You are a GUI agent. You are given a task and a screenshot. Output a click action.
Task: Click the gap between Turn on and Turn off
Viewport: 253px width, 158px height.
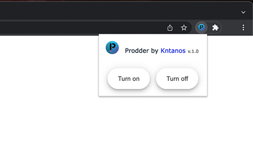click(x=153, y=79)
